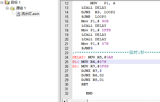
Task: Click line number 12 in gutter
Action: (x=66, y=3)
